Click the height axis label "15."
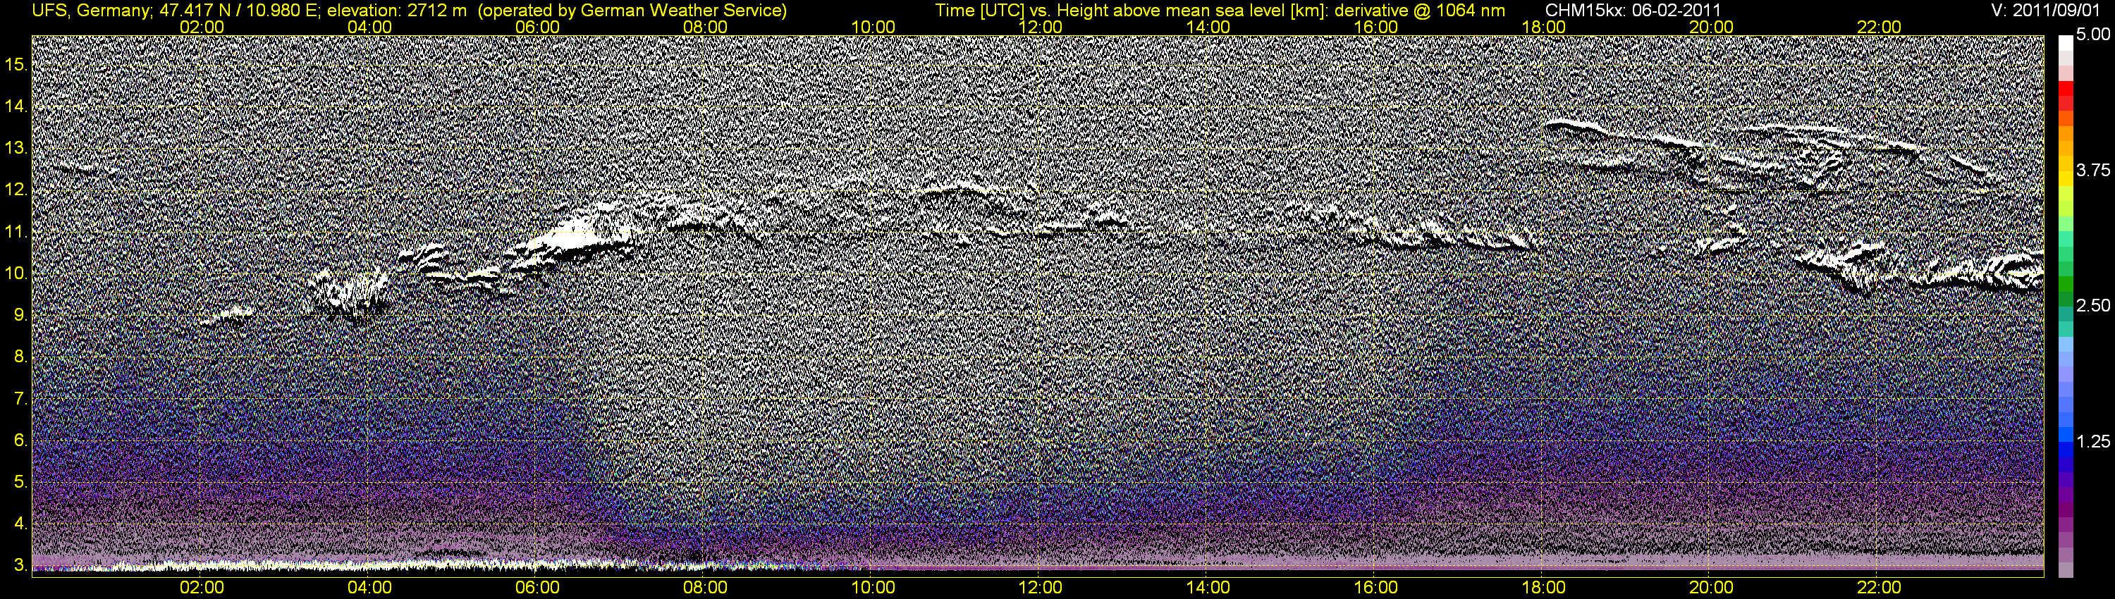Viewport: 2115px width, 599px height. 16,64
